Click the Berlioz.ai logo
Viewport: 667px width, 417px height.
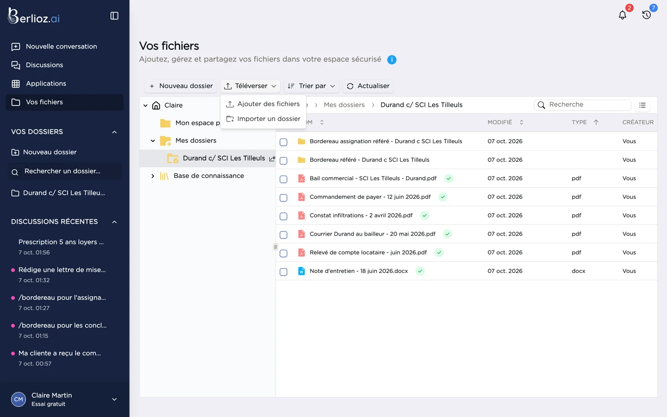tap(34, 17)
